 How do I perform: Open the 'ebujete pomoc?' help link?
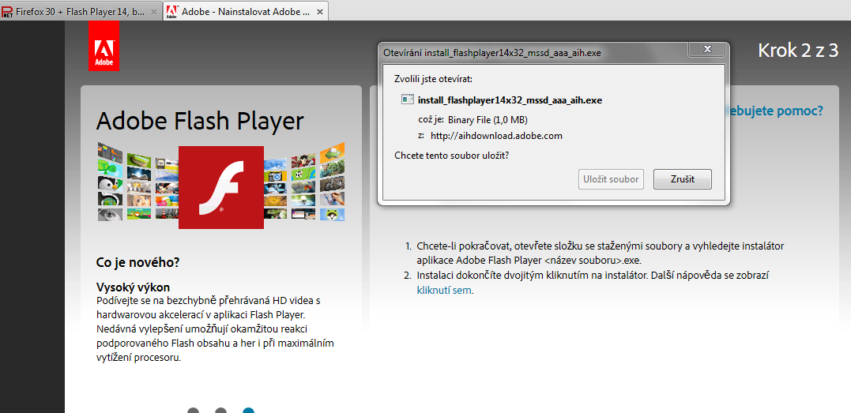[777, 111]
